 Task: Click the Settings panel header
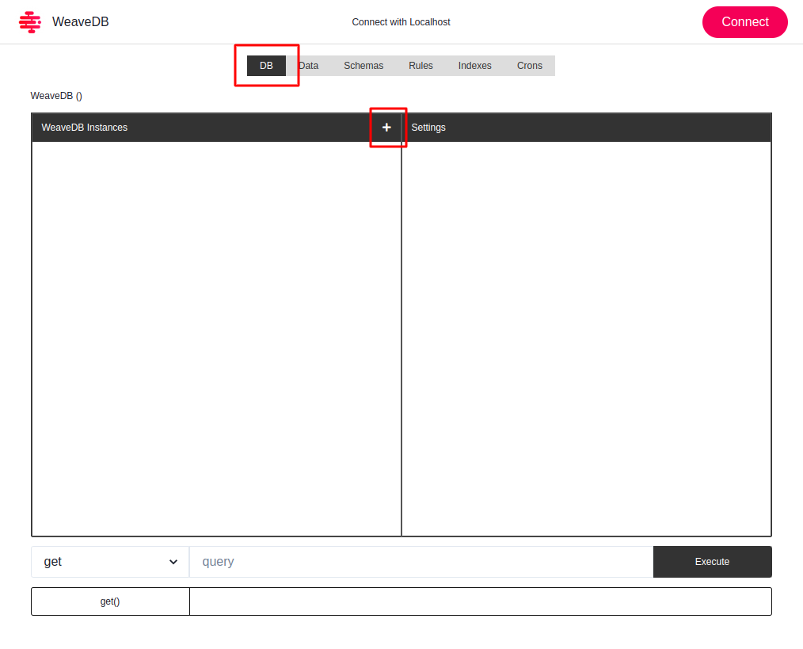click(428, 128)
